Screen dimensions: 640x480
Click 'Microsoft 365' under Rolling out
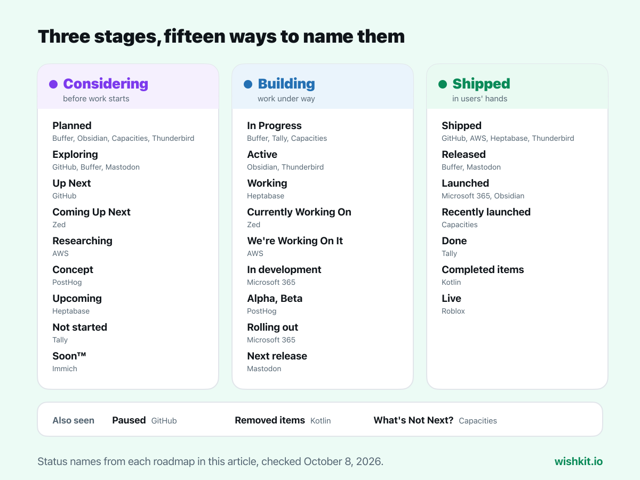[271, 340]
